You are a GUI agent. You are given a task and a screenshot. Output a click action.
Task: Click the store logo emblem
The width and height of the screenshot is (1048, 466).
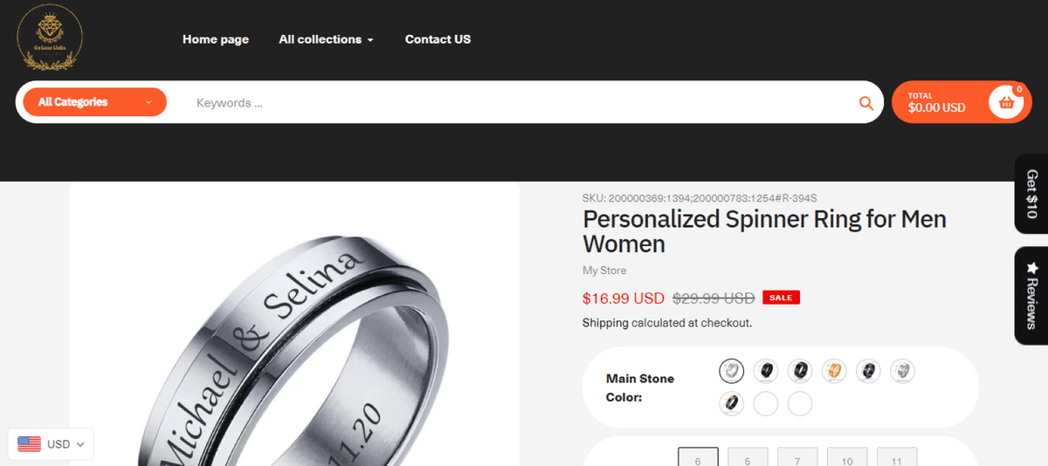pyautogui.click(x=50, y=38)
